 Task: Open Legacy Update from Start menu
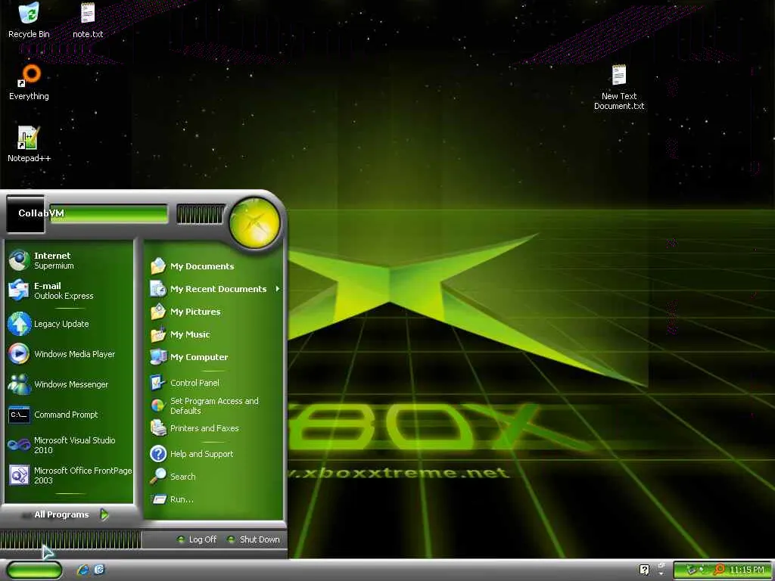point(69,324)
